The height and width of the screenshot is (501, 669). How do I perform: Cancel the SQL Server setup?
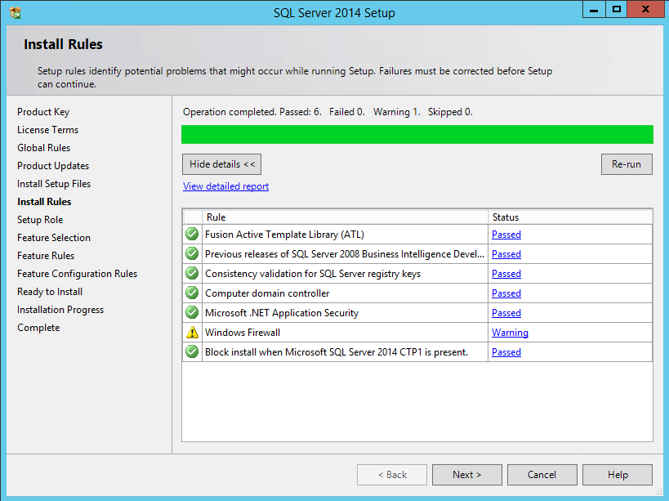(x=542, y=475)
